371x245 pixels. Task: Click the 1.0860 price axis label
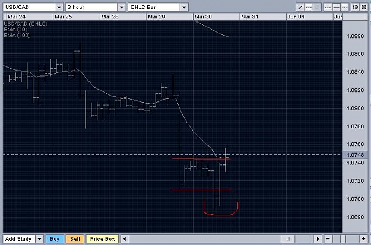click(355, 53)
